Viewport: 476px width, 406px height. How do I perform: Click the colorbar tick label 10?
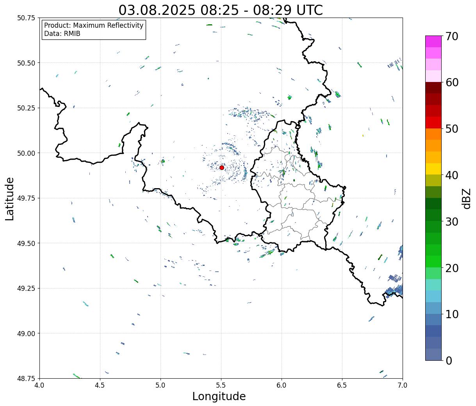click(x=452, y=314)
